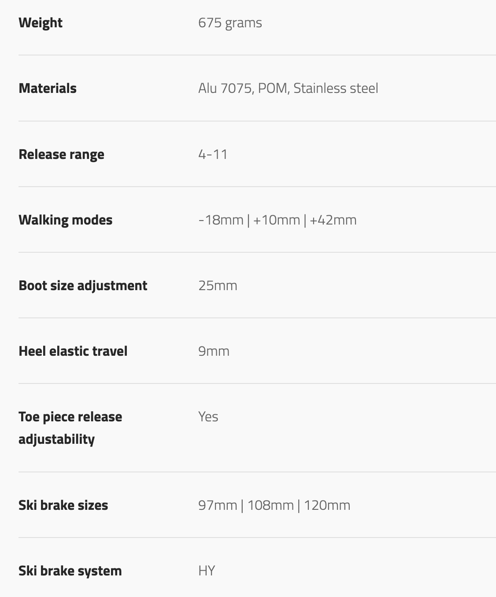Click the Walking modes label
This screenshot has width=496, height=597.
click(x=65, y=220)
